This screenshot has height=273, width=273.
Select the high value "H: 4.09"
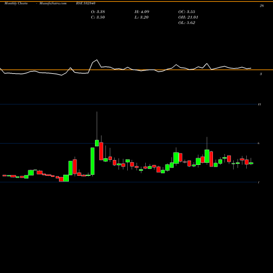pyautogui.click(x=142, y=12)
